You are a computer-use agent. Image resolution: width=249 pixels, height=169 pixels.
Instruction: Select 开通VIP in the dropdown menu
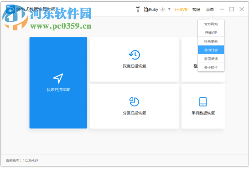211,33
